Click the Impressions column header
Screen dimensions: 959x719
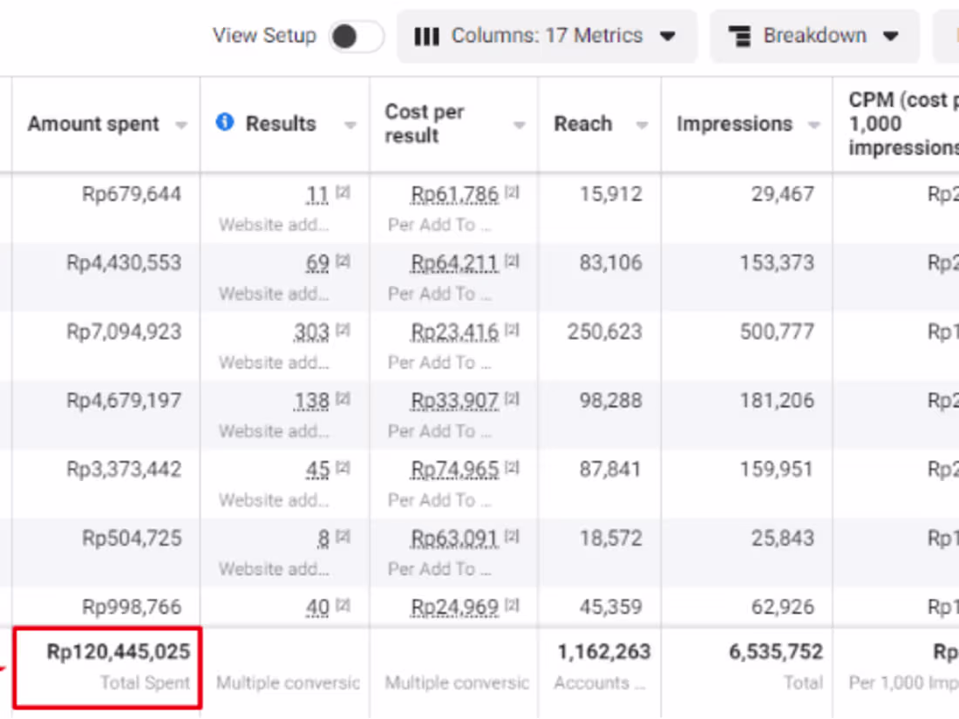coord(734,124)
